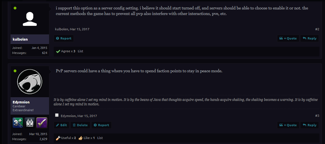Open the #2 post permalink
325x144 pixels.
point(317,29)
